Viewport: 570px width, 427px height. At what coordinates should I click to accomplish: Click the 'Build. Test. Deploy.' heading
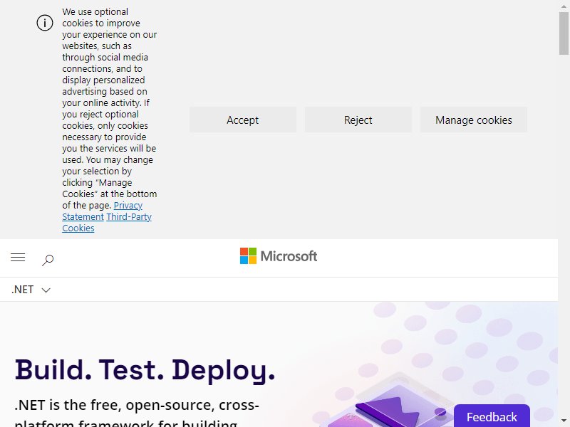click(x=145, y=370)
